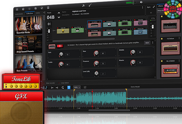Open the Amp sim category dropdown
The image size is (182, 124).
161,11
